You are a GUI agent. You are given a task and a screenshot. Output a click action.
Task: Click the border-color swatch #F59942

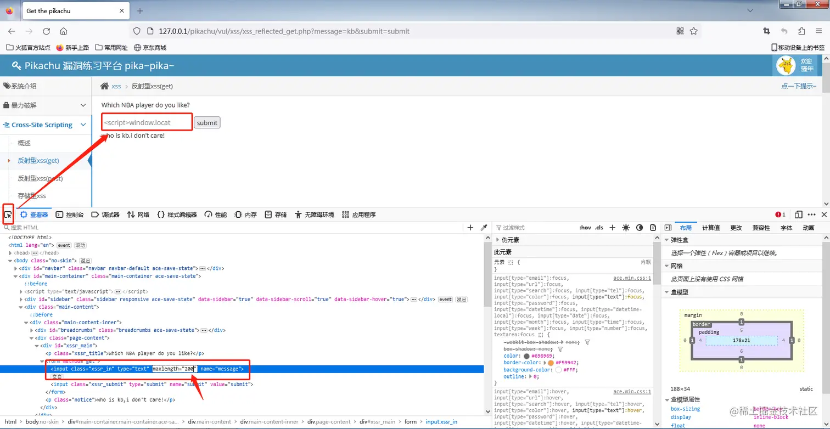coord(551,363)
